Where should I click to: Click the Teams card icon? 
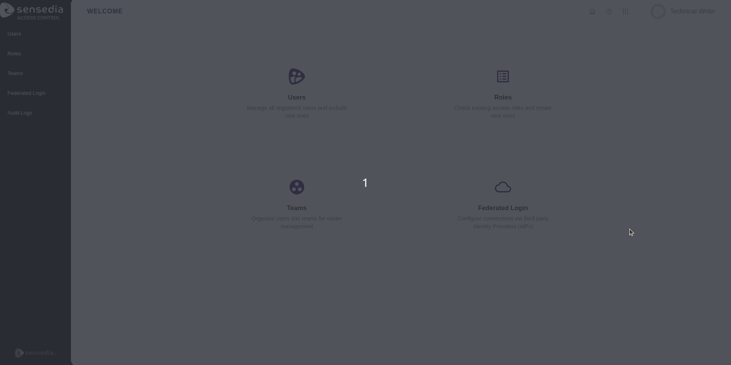click(297, 187)
